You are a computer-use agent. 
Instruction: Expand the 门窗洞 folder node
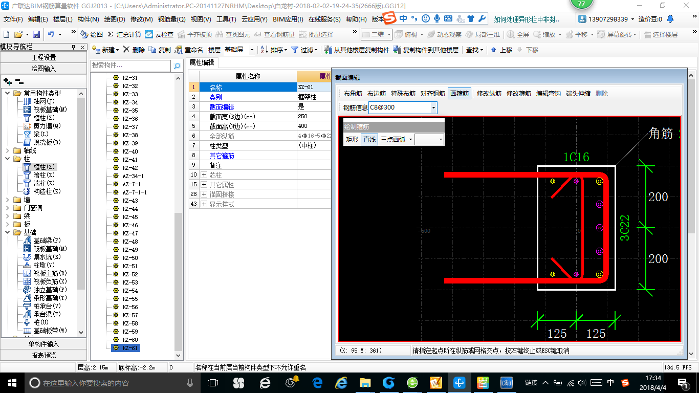[x=7, y=208]
